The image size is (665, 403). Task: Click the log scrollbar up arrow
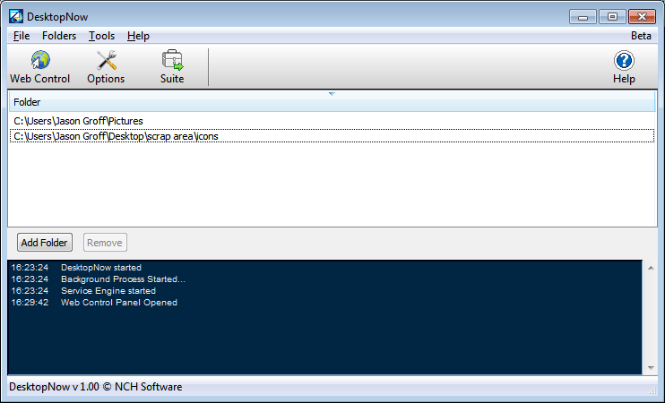650,267
